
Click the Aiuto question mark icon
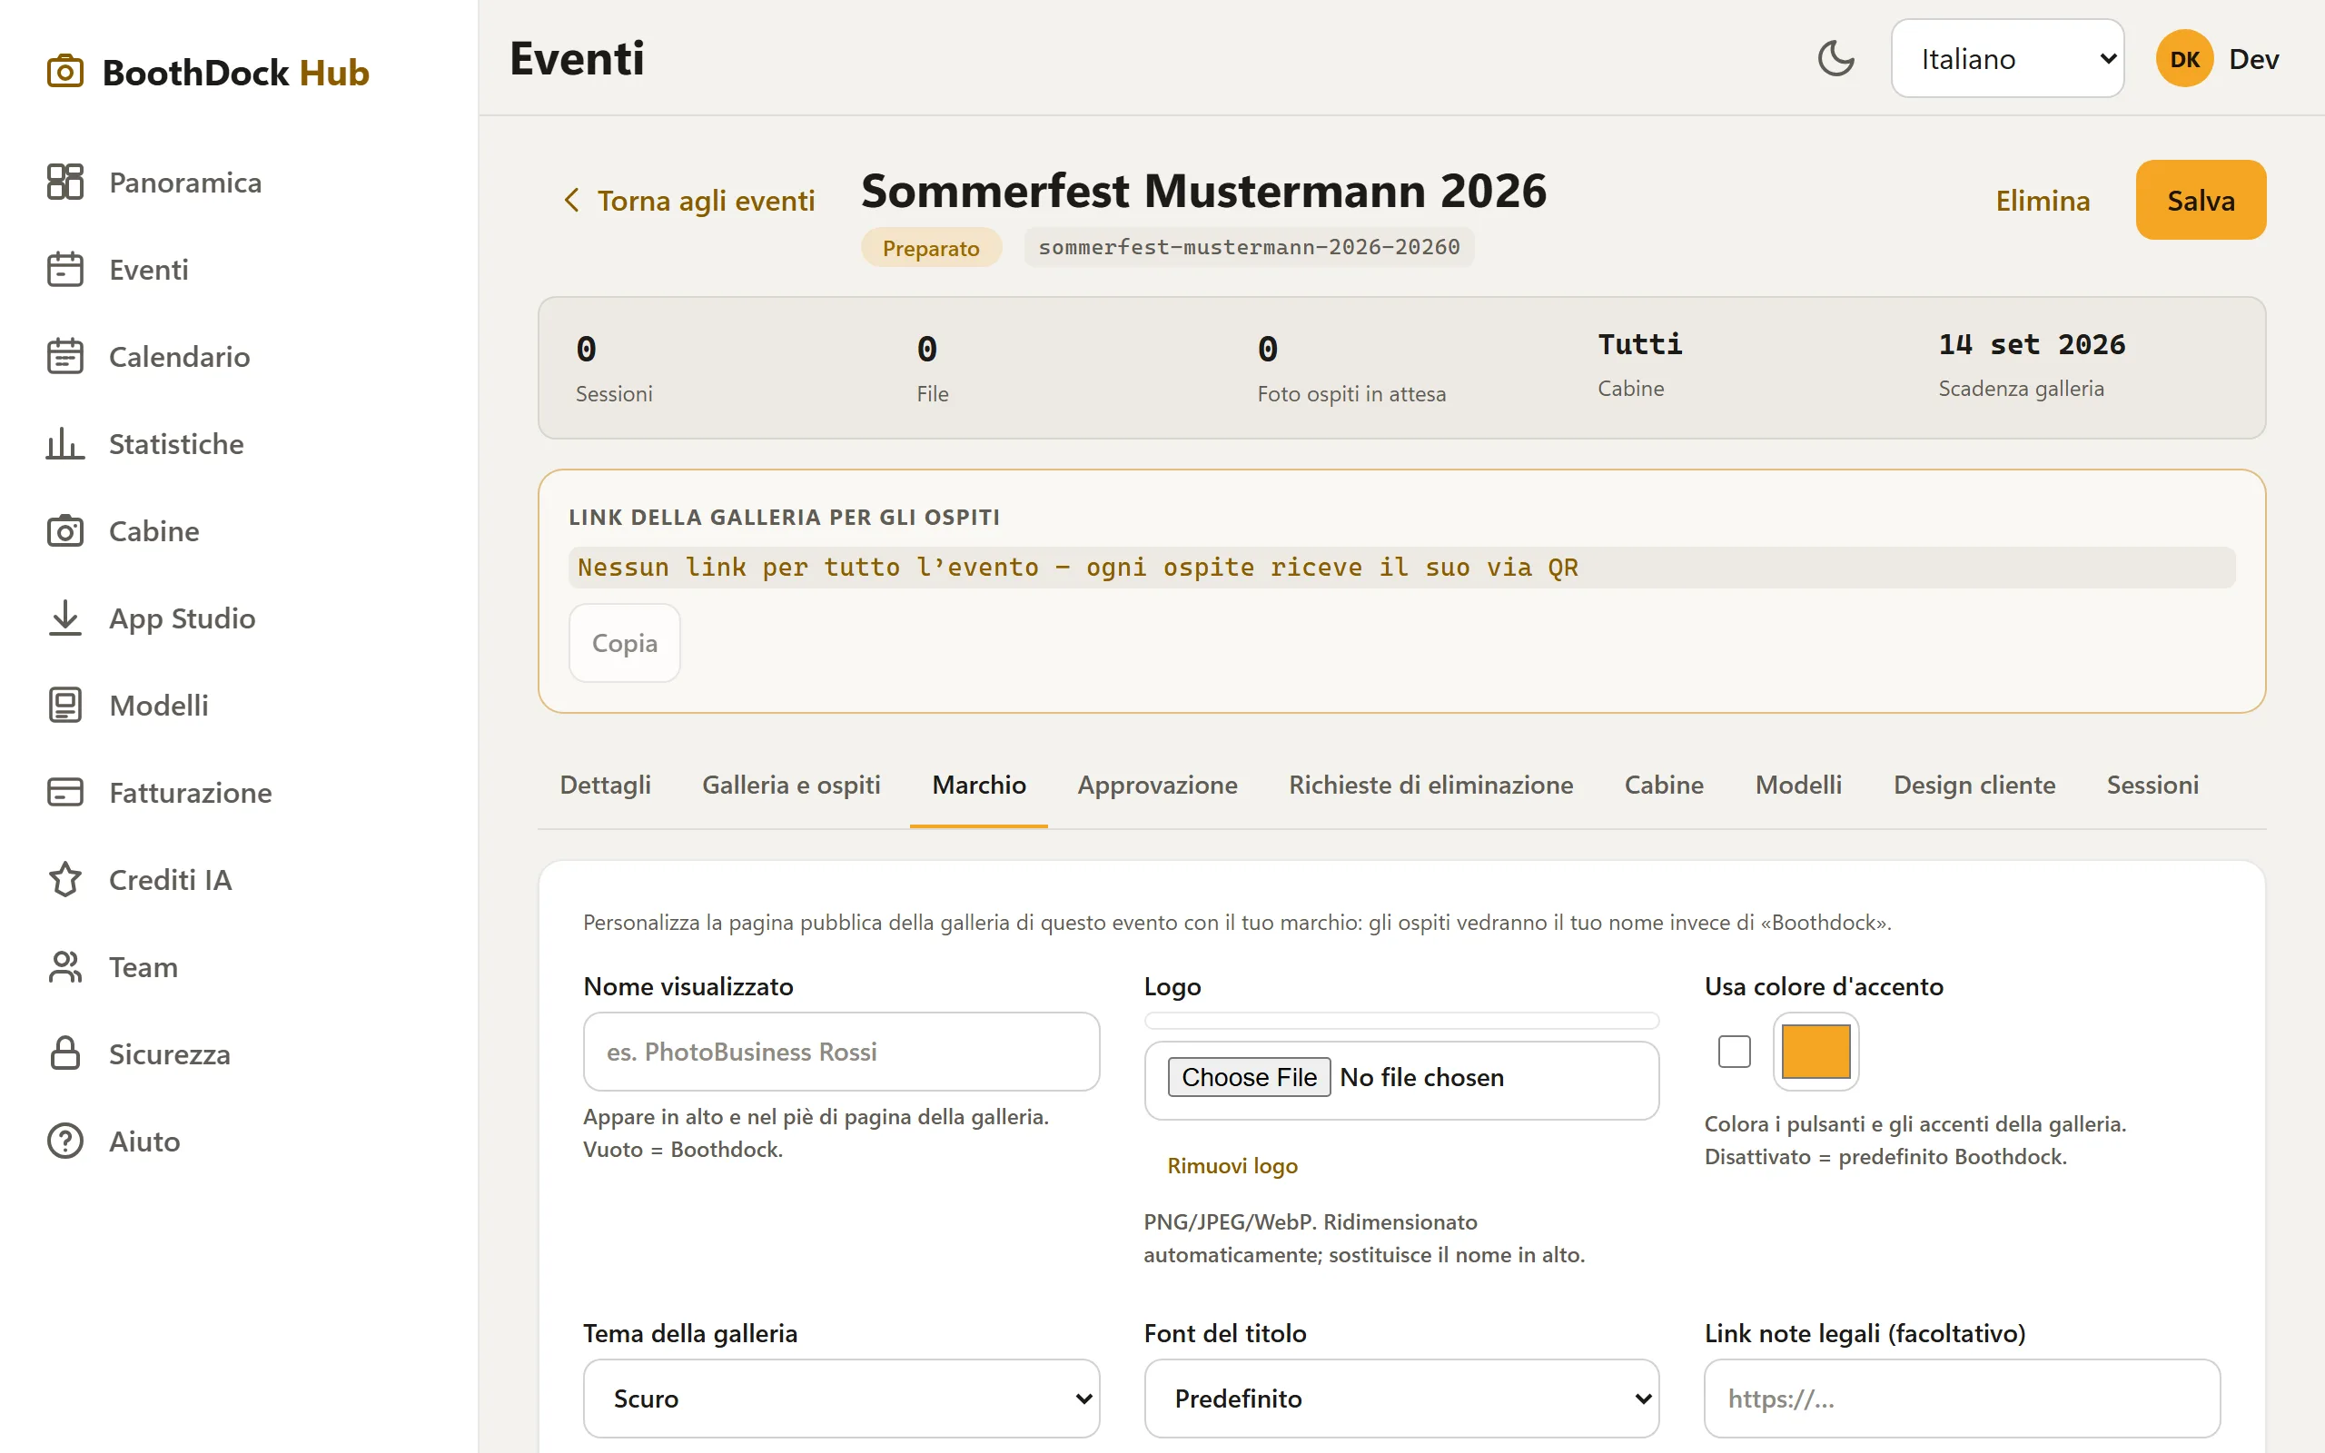pos(65,1141)
